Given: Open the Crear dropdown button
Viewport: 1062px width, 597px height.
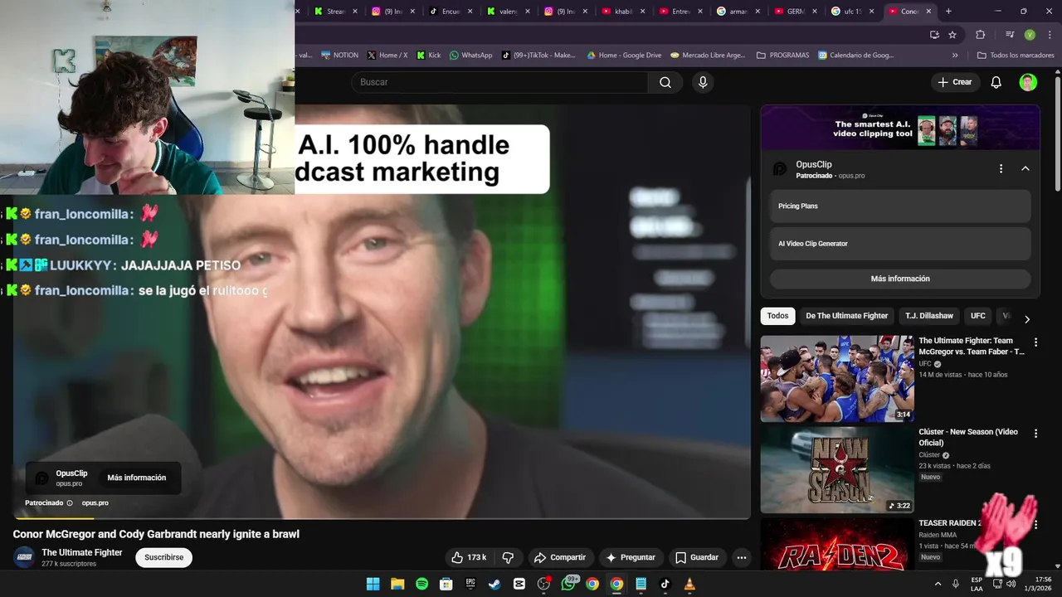Looking at the screenshot, I should pyautogui.click(x=955, y=82).
